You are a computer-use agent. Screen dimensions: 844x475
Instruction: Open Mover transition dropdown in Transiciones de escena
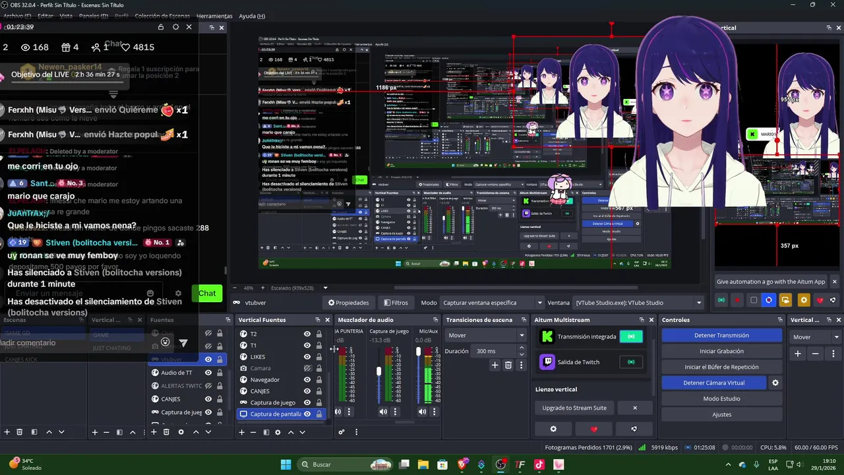click(x=486, y=335)
